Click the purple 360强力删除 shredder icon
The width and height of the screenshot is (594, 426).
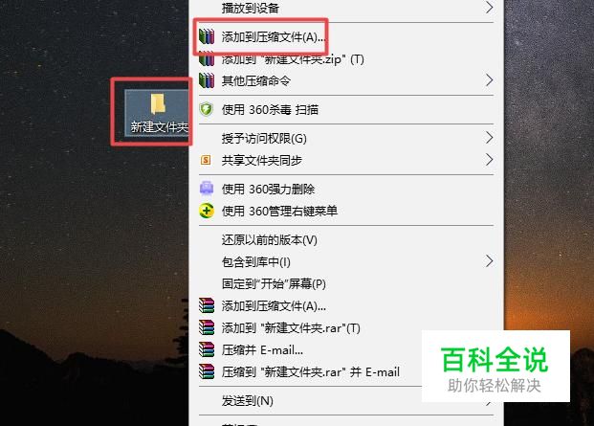207,189
